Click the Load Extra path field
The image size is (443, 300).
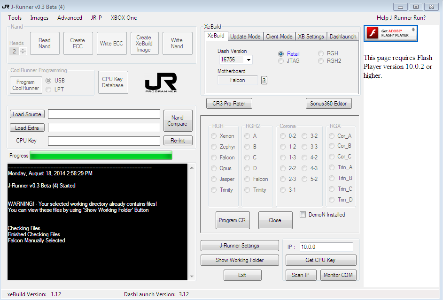pyautogui.click(x=104, y=127)
